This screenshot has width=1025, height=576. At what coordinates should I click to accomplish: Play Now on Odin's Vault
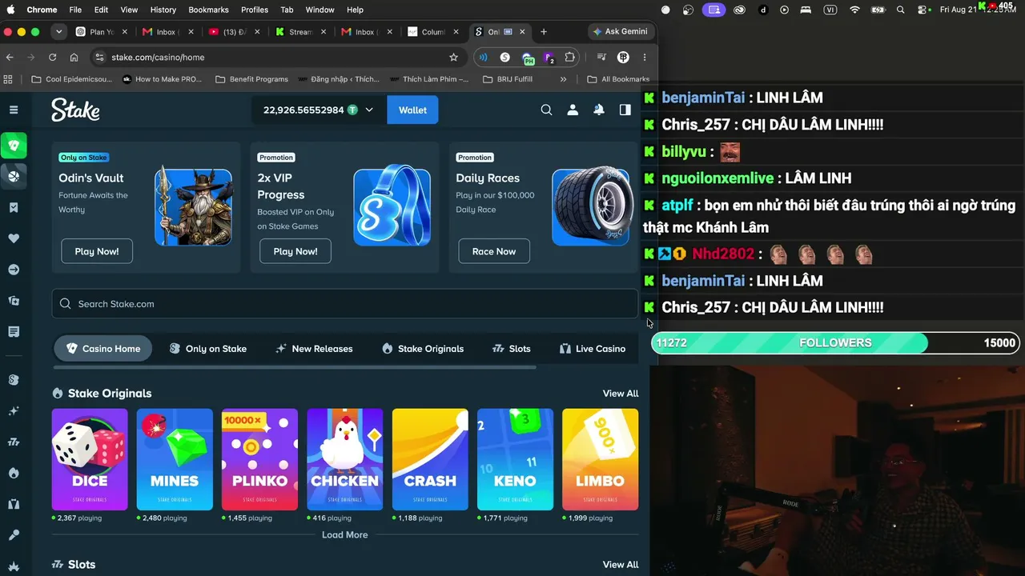(x=97, y=251)
